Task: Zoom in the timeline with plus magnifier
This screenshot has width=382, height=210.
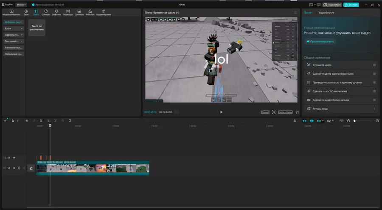Action: 377,121
